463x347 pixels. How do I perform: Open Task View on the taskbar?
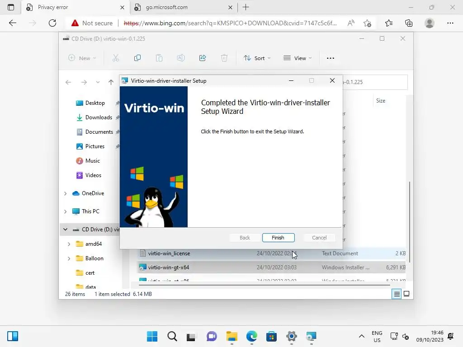click(191, 336)
